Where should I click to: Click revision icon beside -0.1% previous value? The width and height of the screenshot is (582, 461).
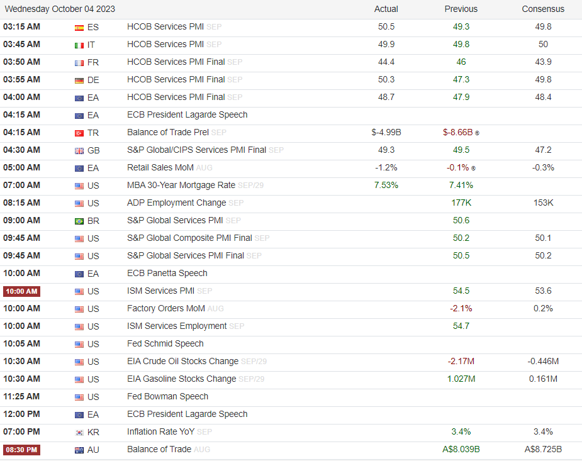[473, 168]
